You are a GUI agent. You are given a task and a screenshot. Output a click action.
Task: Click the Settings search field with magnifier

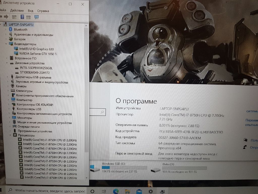(98, 112)
